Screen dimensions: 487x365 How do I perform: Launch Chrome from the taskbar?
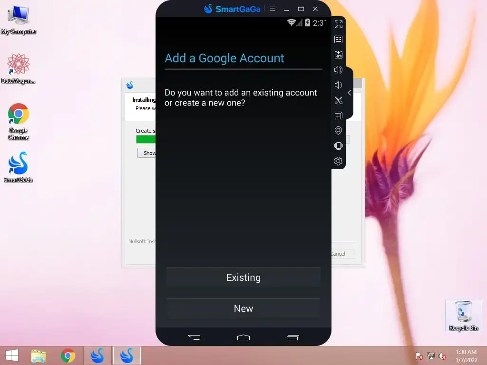pos(68,355)
